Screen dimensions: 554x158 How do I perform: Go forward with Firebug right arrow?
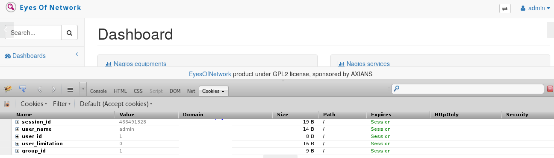(53, 89)
